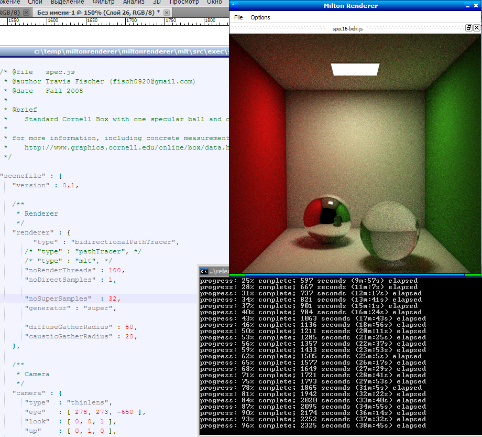This screenshot has width=482, height=437.
Task: Click the Milton Renderer title bar
Action: tap(350, 6)
